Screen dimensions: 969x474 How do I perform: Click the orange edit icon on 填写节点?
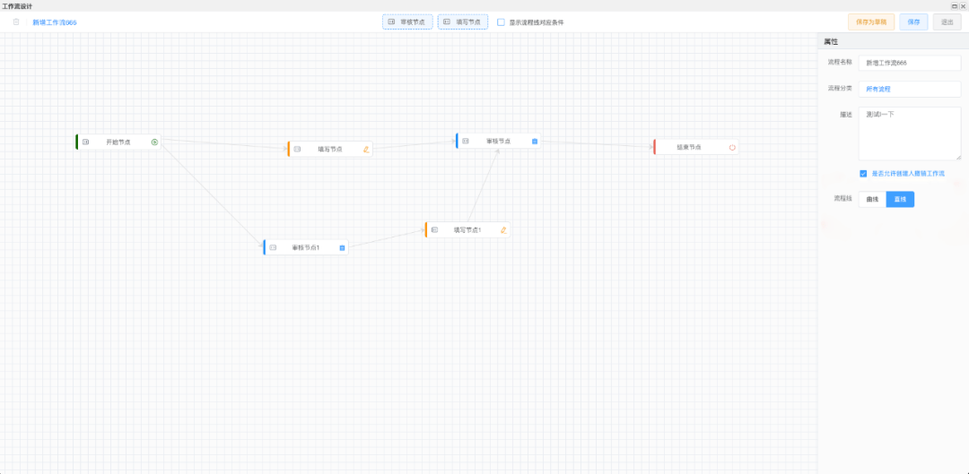click(x=366, y=150)
